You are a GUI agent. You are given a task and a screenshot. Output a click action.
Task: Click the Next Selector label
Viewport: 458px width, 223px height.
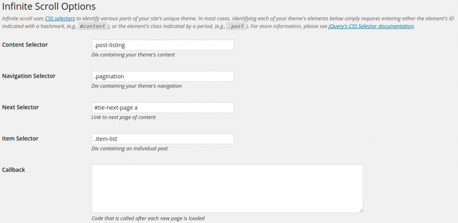(x=21, y=107)
